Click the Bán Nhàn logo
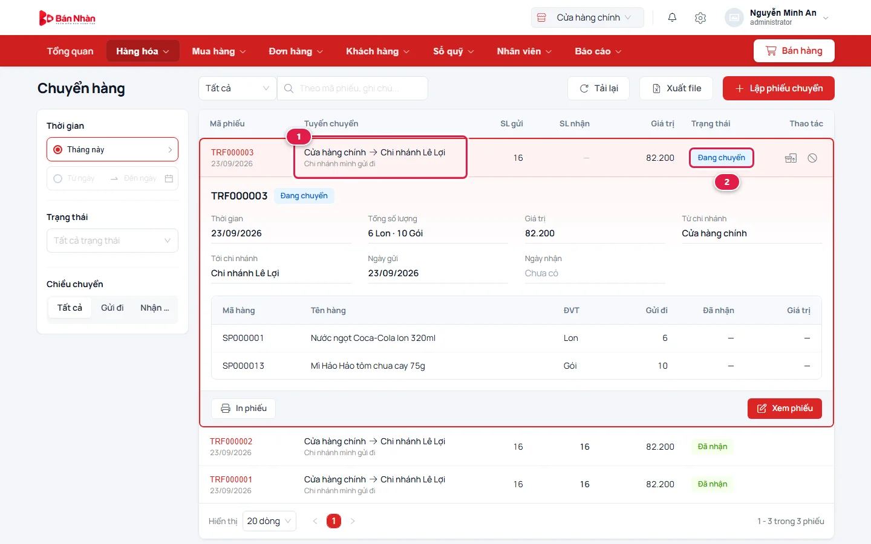The image size is (871, 544). 67,18
